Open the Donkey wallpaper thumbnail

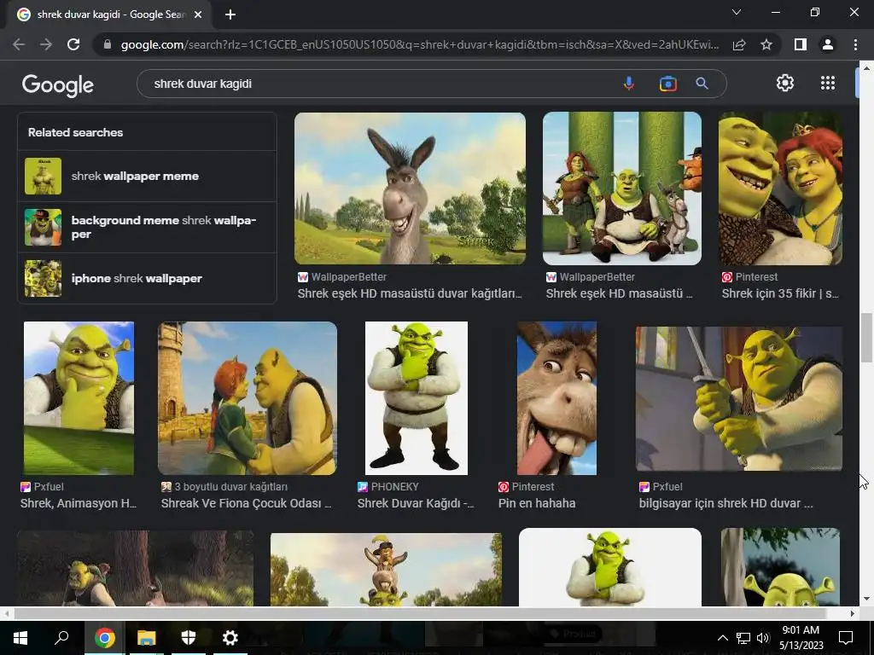(410, 188)
